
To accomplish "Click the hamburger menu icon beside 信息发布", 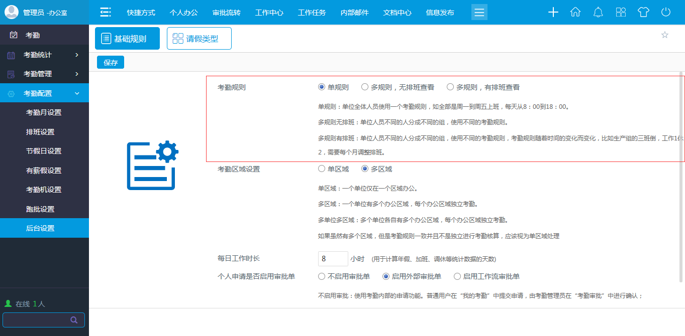I will [479, 12].
